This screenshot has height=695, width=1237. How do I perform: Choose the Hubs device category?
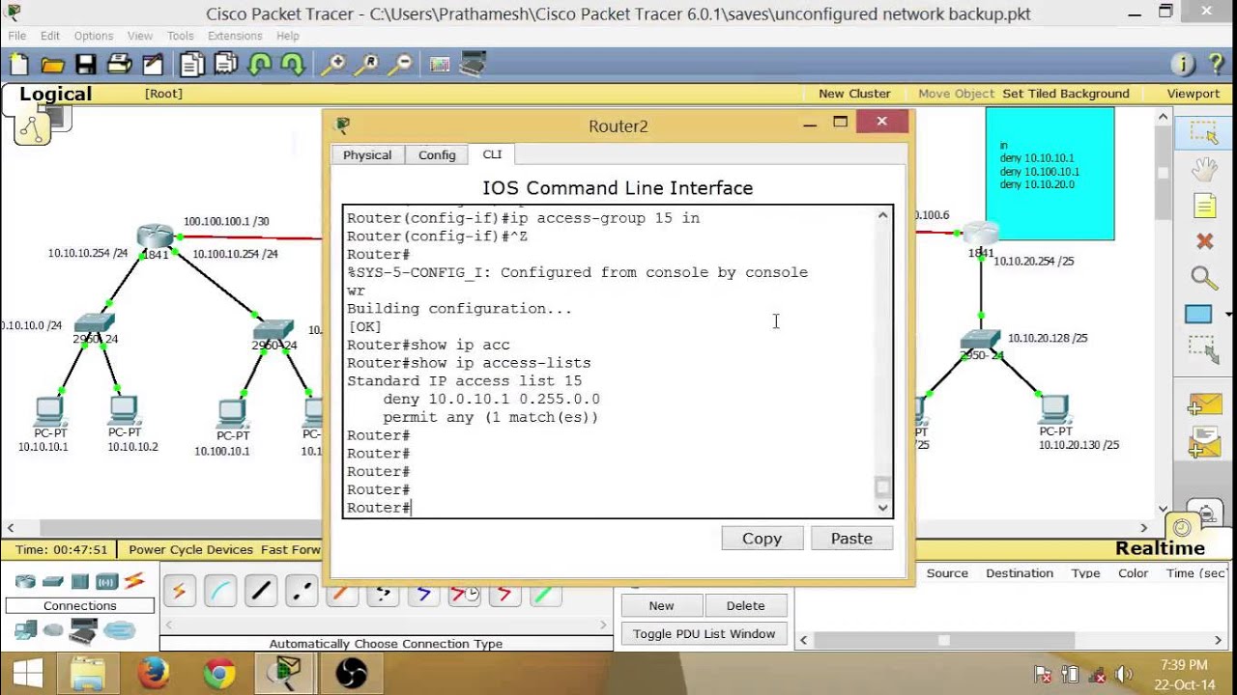click(x=80, y=581)
